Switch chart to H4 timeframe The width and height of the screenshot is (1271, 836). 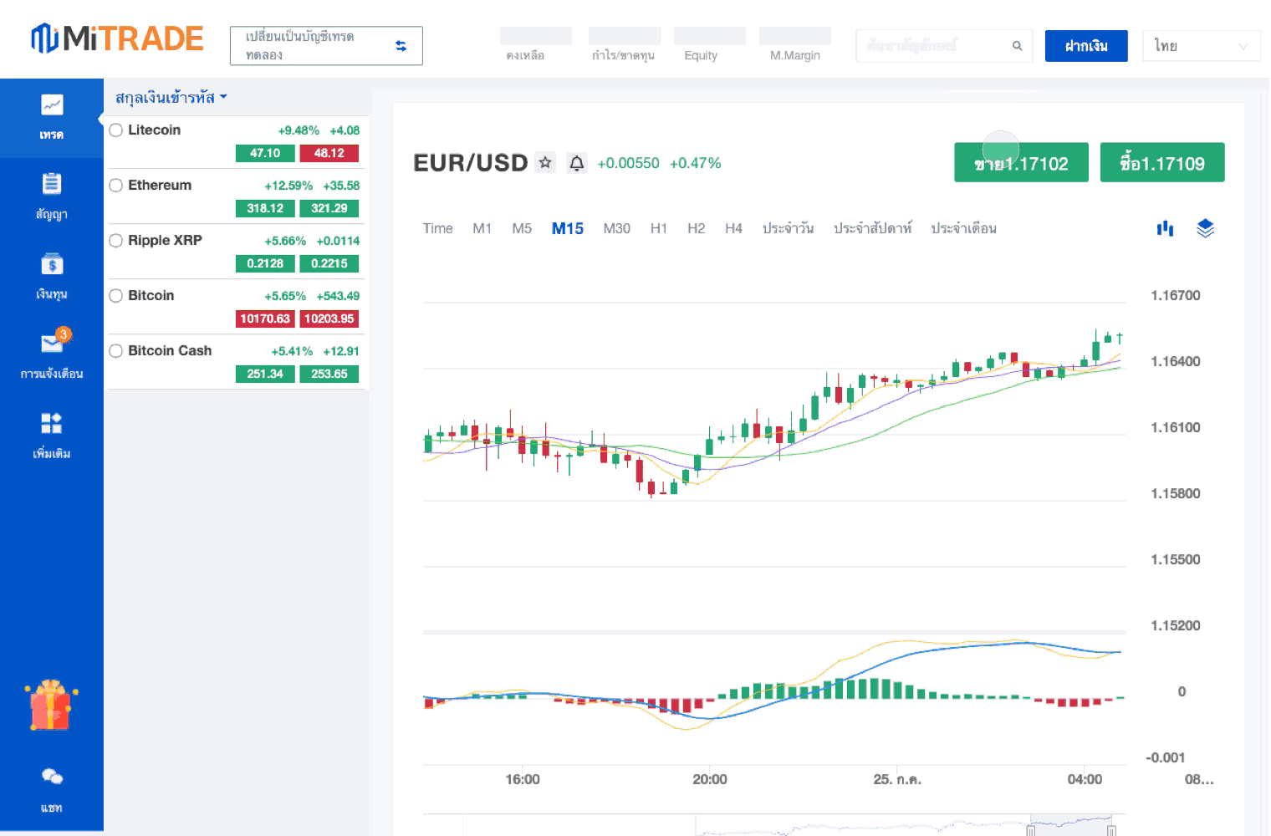(x=733, y=228)
